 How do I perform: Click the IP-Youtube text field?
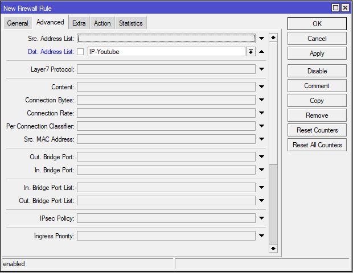(x=165, y=52)
